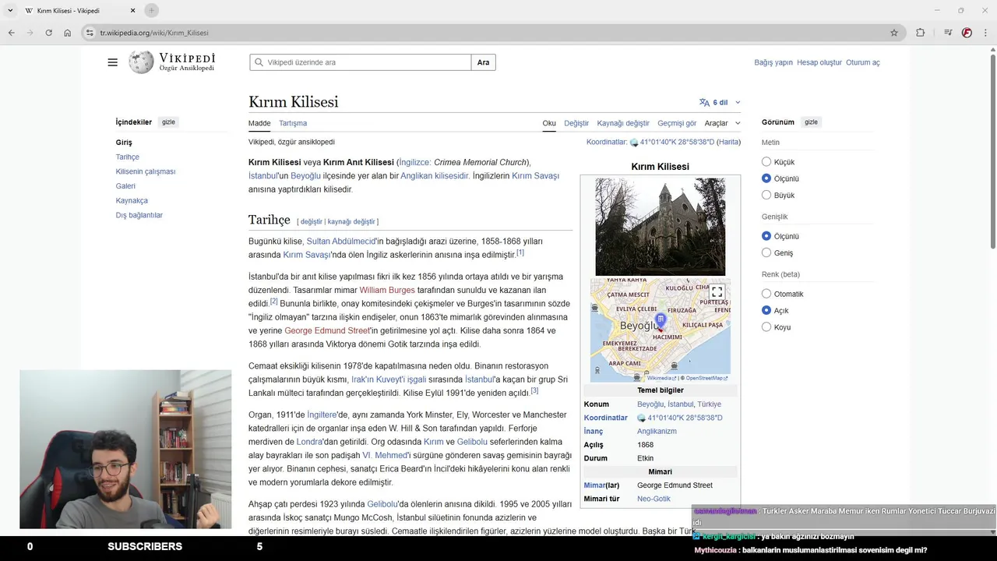Select Açık color theme
This screenshot has width=997, height=561.
(x=766, y=310)
